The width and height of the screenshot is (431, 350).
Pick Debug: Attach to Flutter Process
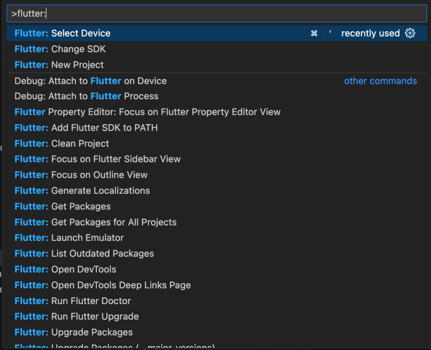point(216,96)
